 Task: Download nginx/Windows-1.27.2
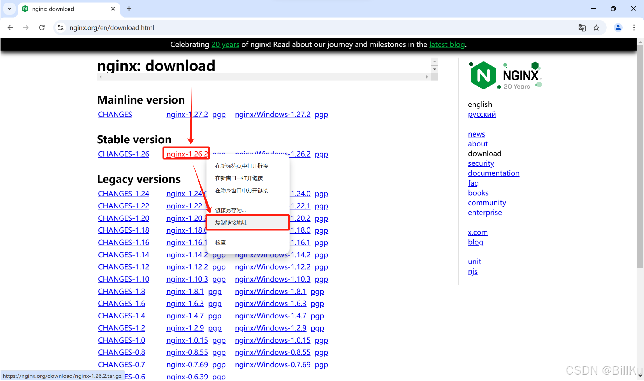[273, 114]
